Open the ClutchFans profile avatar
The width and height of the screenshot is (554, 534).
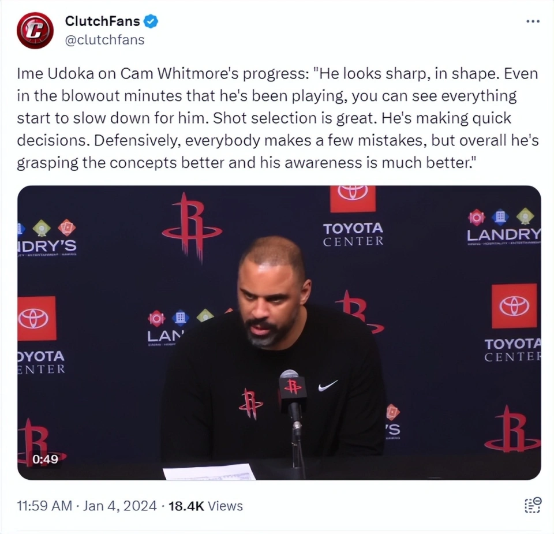(35, 31)
